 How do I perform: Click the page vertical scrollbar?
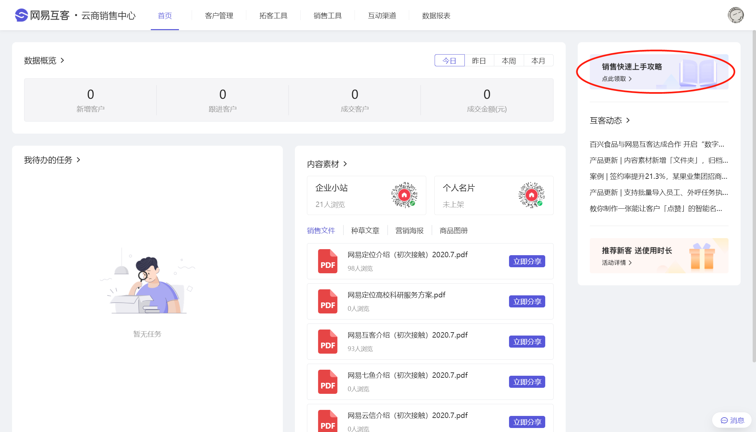tap(754, 196)
